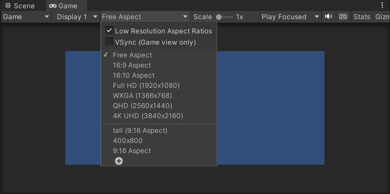Collapse the Free Aspect resolution dropdown
The image size is (390, 194).
[145, 17]
